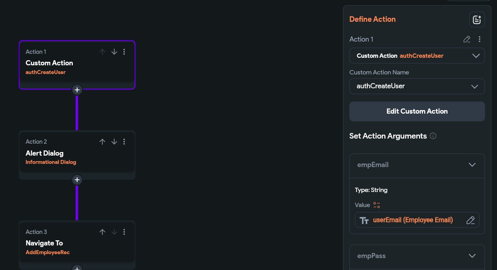The image size is (497, 270).
Task: Add action below Alert Dialog with plus button
Action: (x=77, y=180)
